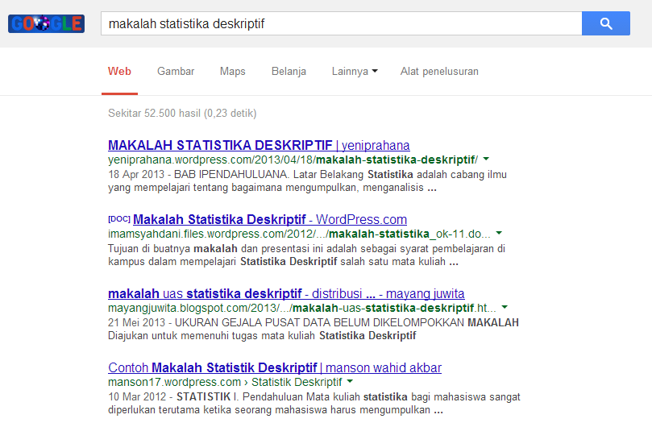Expand arrow next to imamsyahdani.files.wordpress.com URL

tap(499, 234)
